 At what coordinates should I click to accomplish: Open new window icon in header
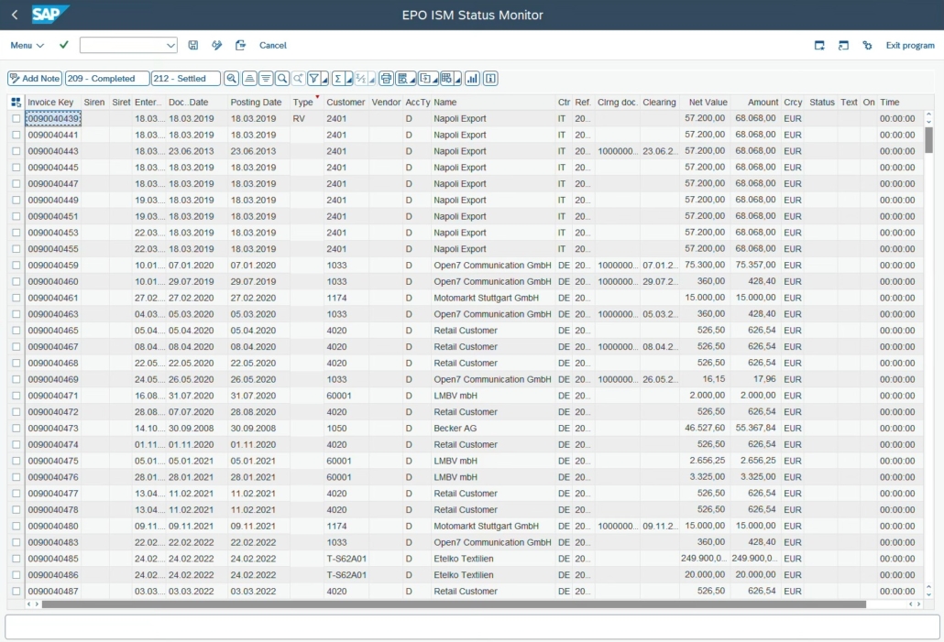coord(819,45)
